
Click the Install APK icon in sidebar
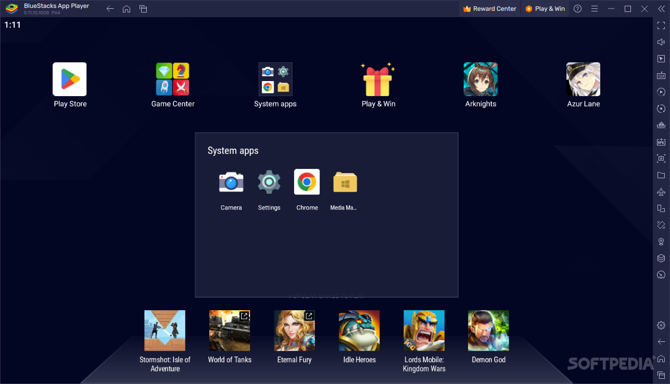(661, 142)
